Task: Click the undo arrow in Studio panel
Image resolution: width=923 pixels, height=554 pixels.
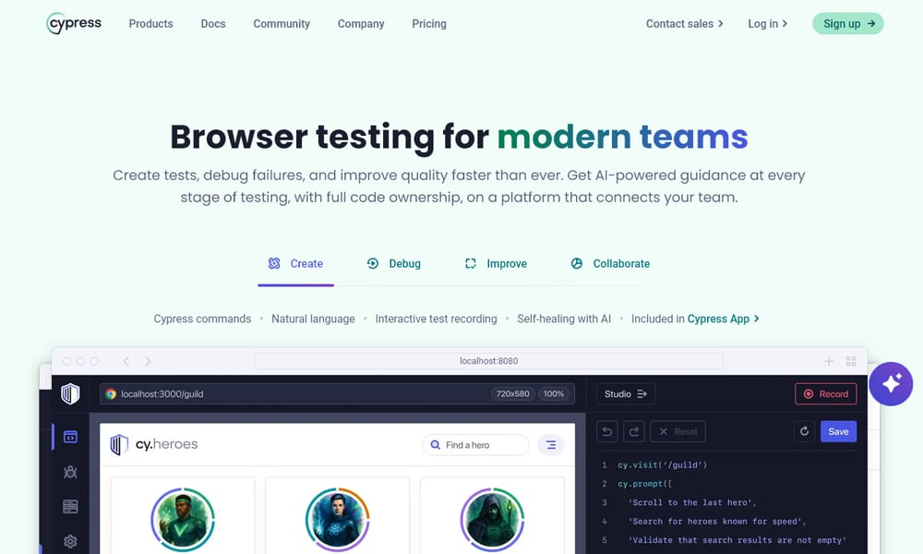Action: (x=606, y=431)
